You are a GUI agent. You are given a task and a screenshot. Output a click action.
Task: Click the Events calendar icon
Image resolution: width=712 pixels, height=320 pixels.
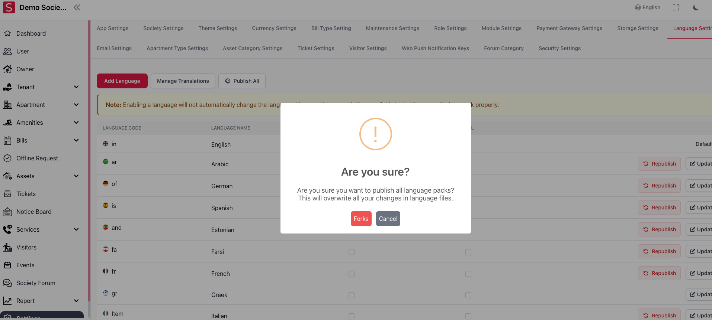pos(7,265)
